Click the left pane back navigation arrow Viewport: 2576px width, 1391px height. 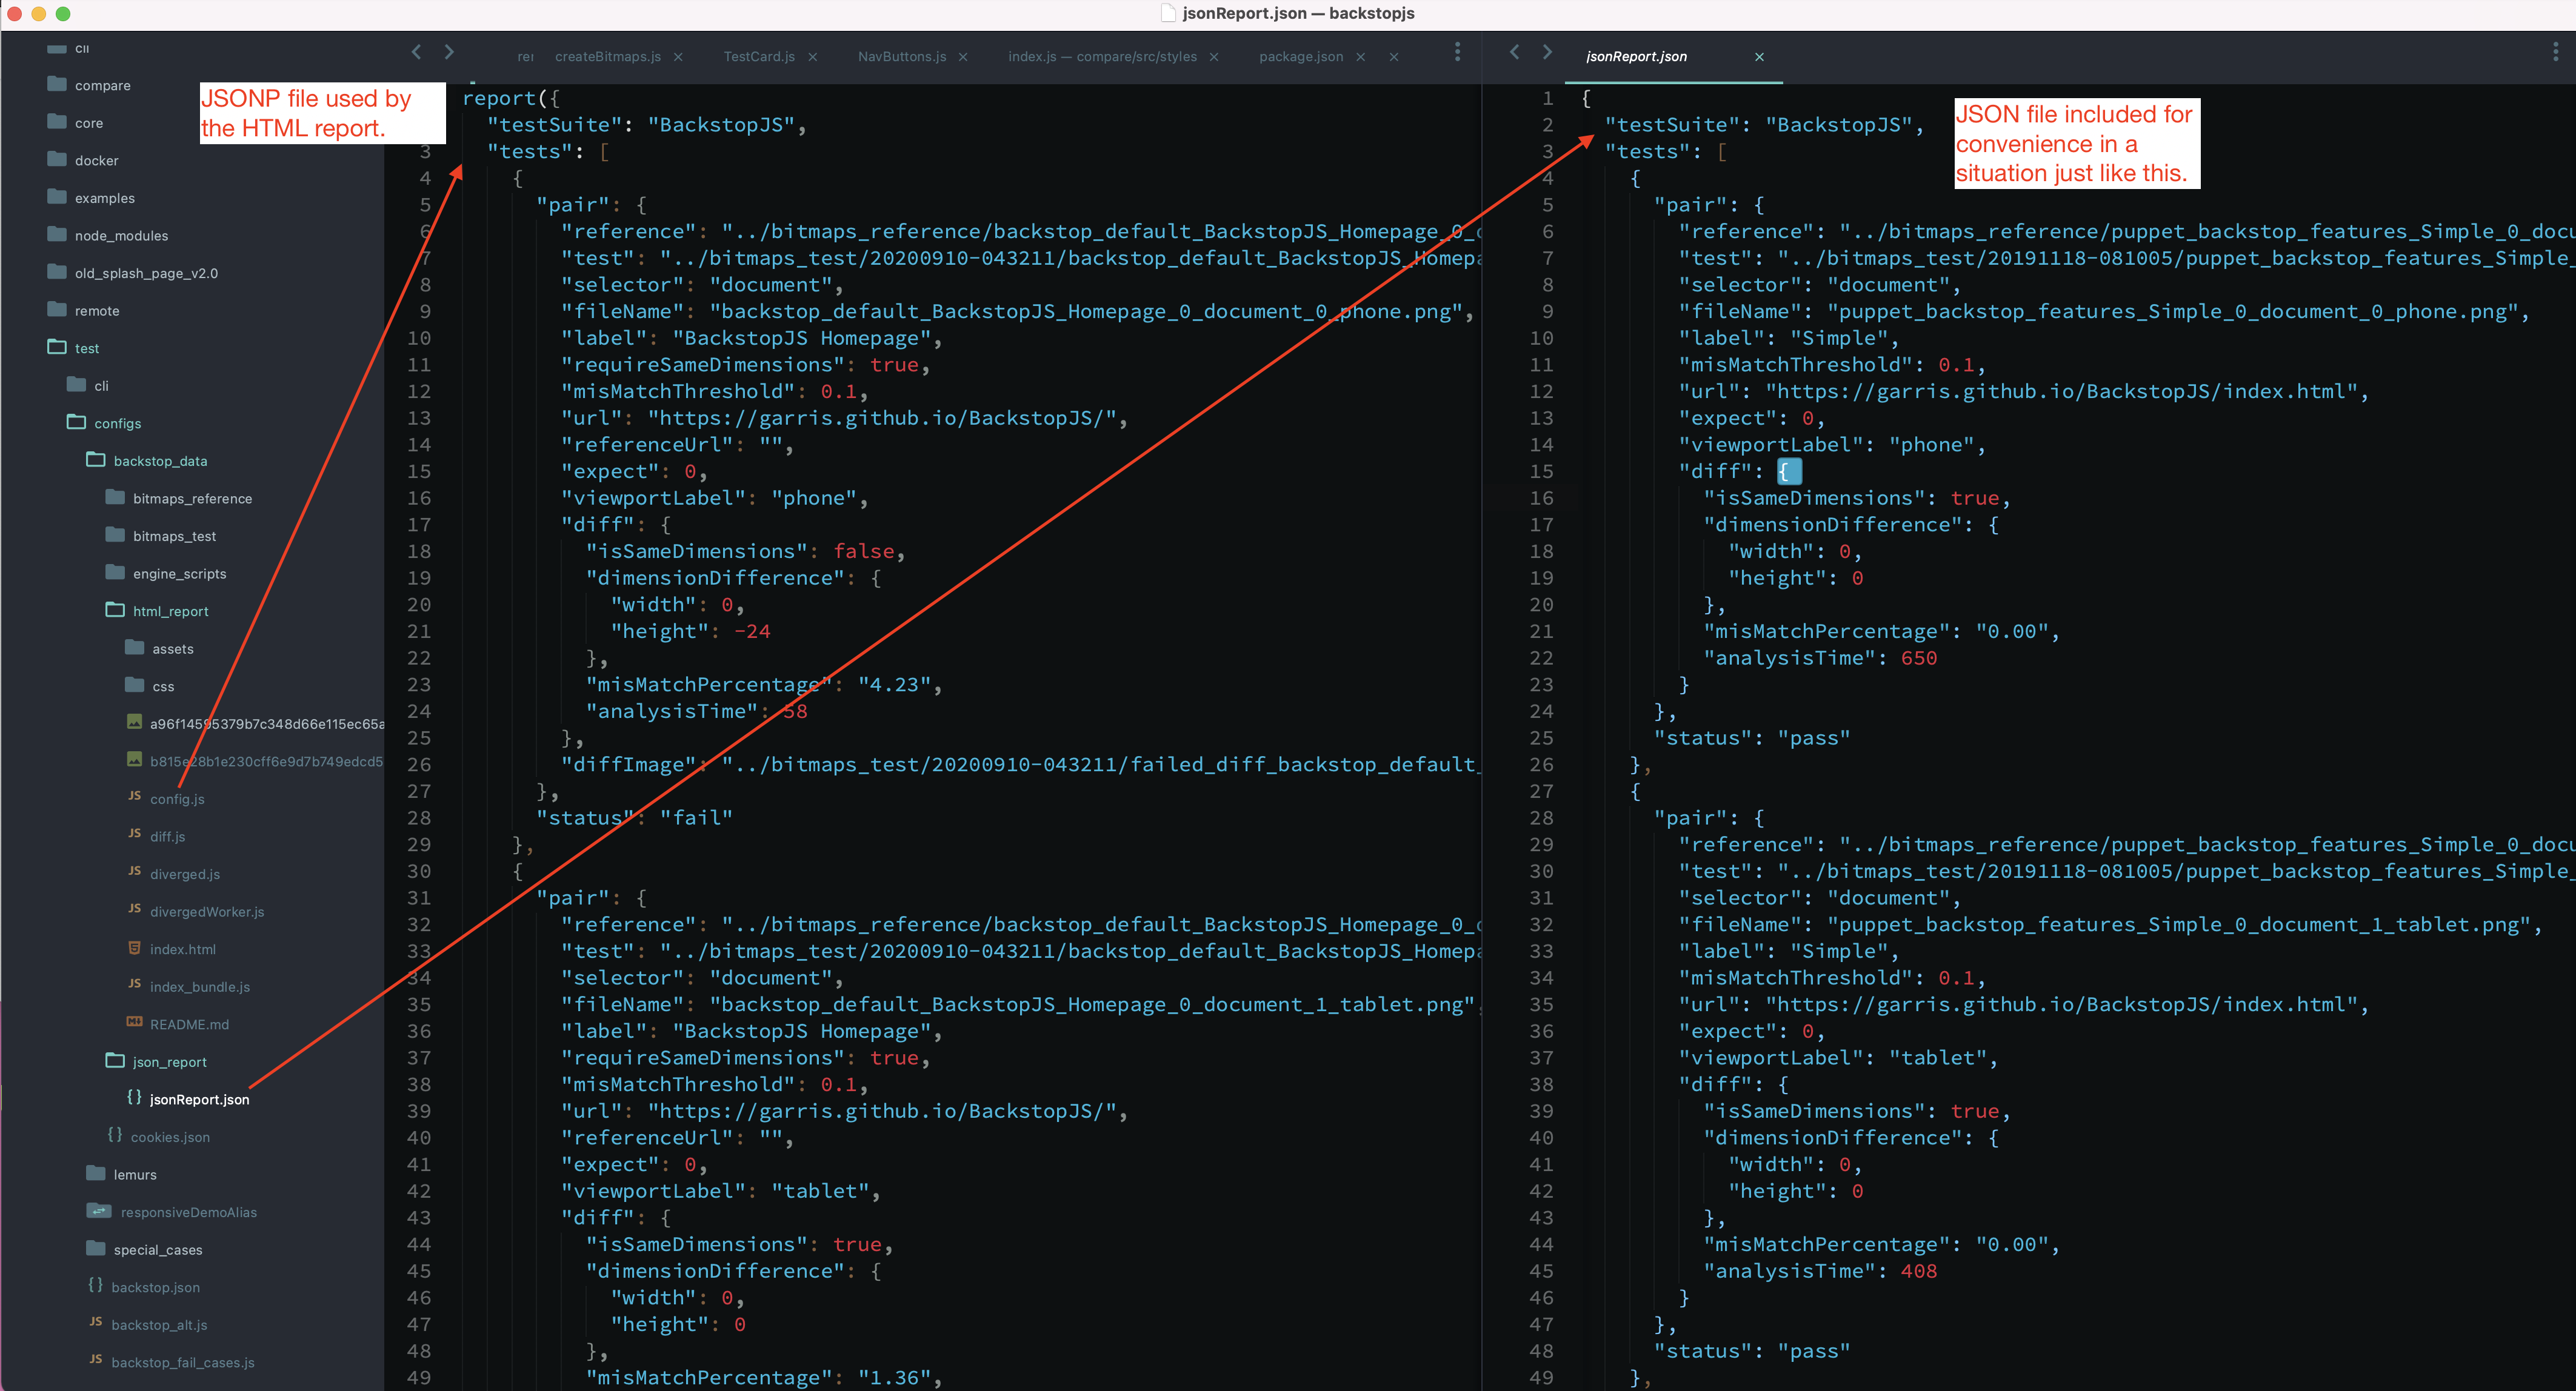(x=416, y=52)
